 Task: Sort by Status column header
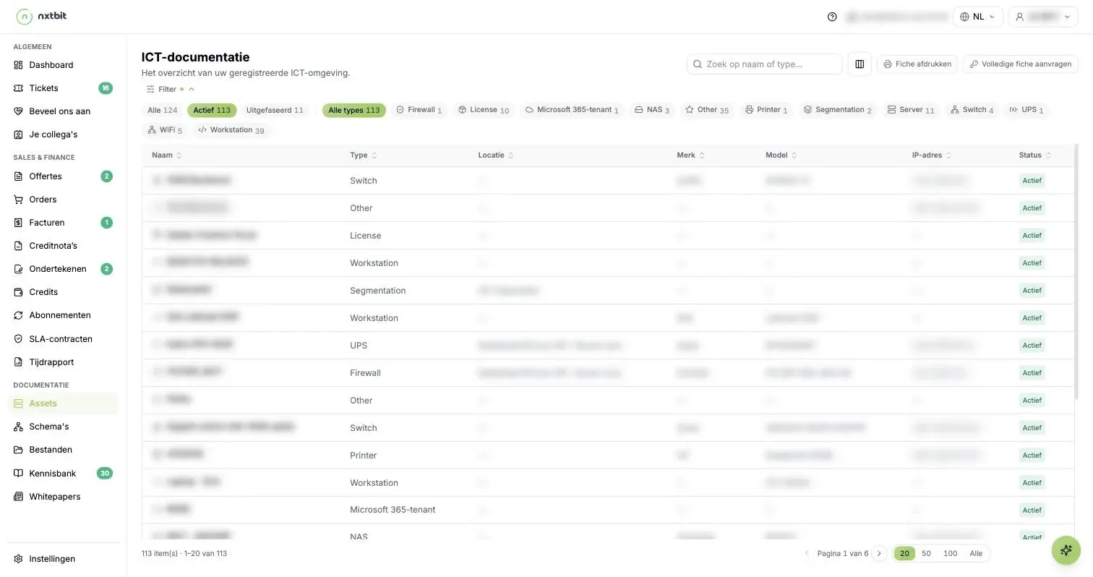tap(1035, 155)
